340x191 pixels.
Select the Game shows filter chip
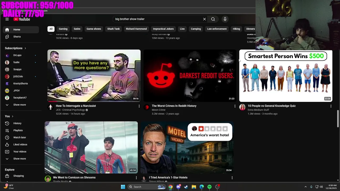coord(94,29)
